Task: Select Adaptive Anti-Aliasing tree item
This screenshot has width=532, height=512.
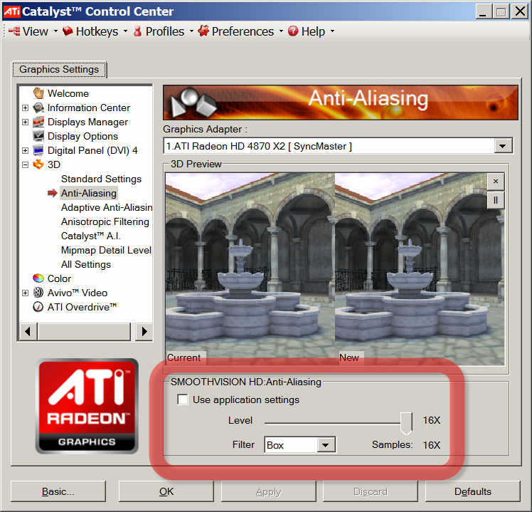Action: [107, 207]
